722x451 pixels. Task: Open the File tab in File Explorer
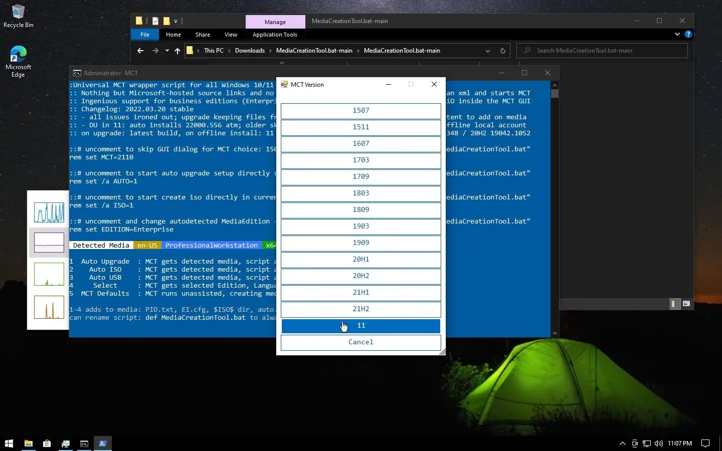tap(145, 35)
